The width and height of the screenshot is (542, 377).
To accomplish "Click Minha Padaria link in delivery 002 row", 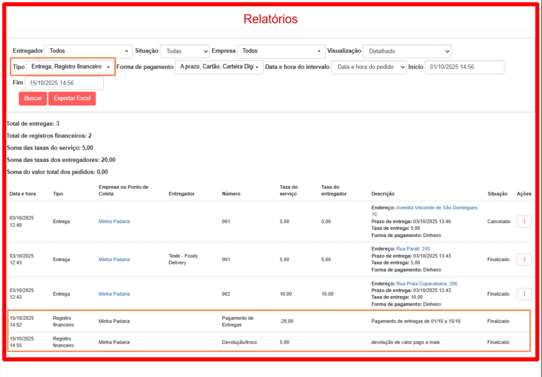I will [114, 294].
